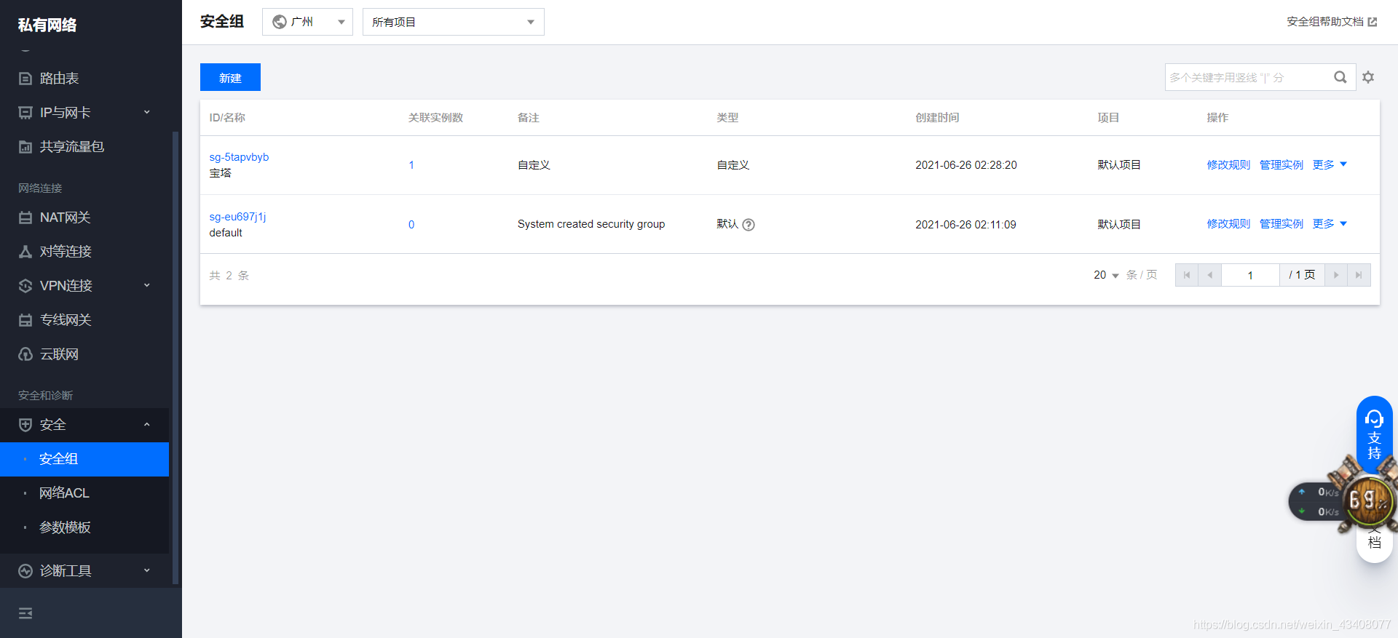The image size is (1398, 638).
Task: Click associated instance count 0
Action: point(411,225)
